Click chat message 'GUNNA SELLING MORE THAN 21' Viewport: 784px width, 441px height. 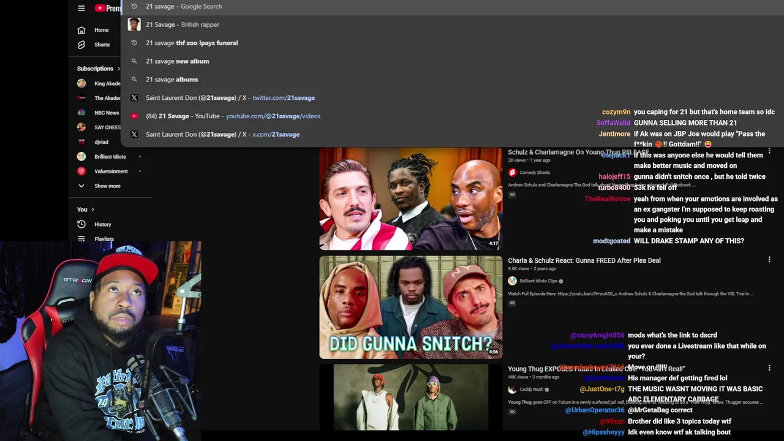[x=685, y=123]
